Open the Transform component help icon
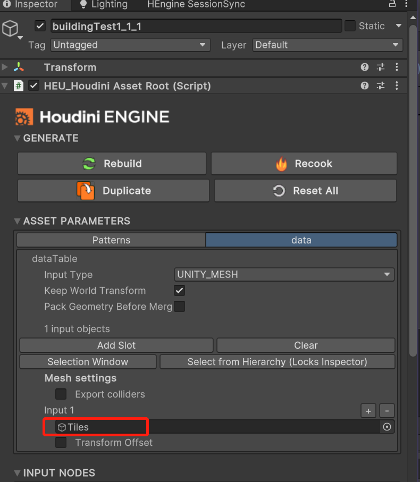The width and height of the screenshot is (420, 482). click(365, 67)
